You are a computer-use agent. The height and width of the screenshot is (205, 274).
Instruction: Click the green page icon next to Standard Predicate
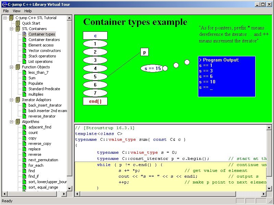tap(24, 89)
